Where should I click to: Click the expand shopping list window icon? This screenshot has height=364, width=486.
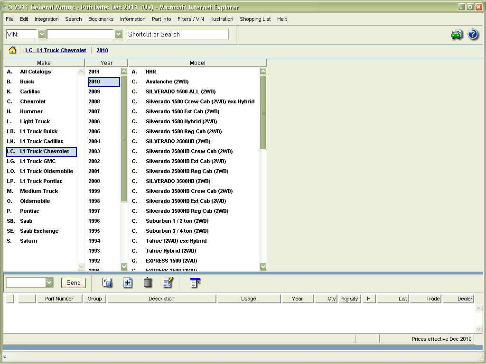click(107, 282)
